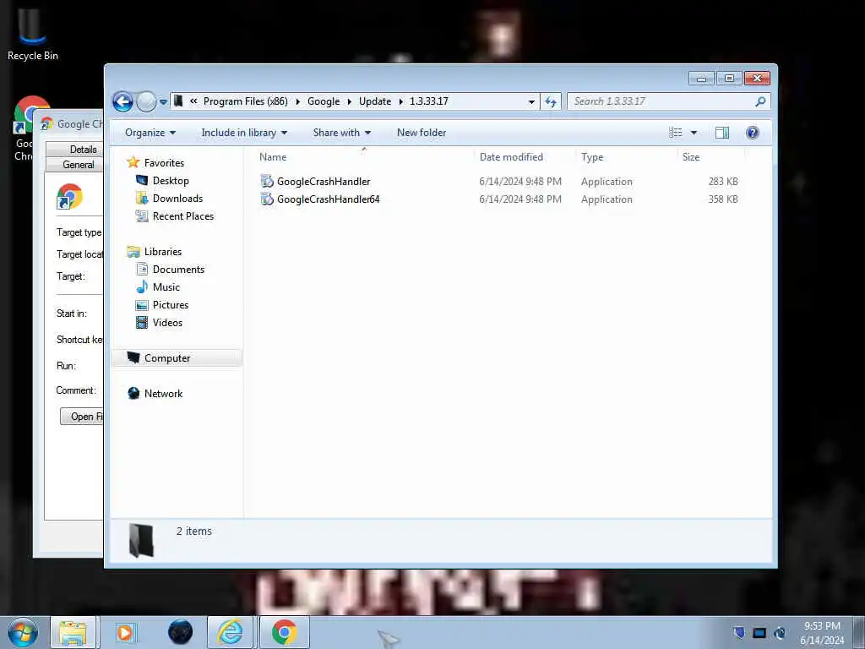
Task: Click the taskbar clock showing 9:53 PM
Action: pos(822,632)
